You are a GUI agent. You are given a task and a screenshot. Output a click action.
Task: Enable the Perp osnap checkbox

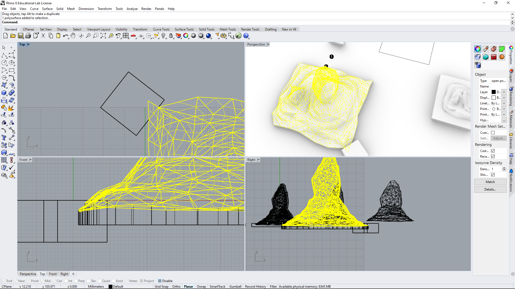point(76,281)
